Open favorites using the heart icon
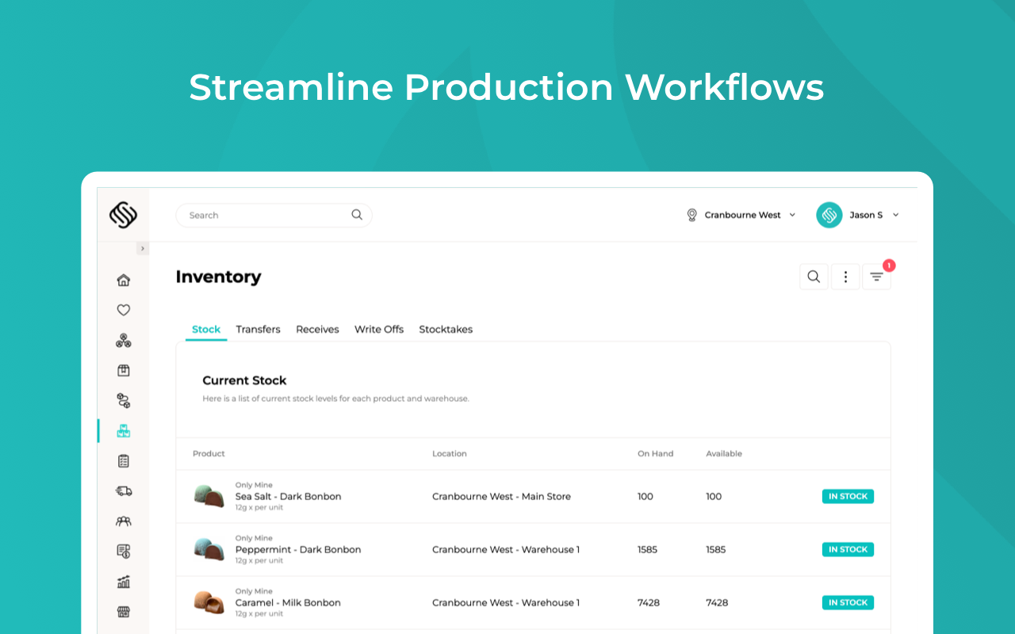The image size is (1015, 634). [x=123, y=310]
